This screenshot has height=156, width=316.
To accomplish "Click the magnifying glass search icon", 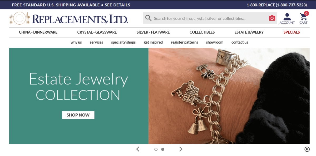I will (x=148, y=18).
